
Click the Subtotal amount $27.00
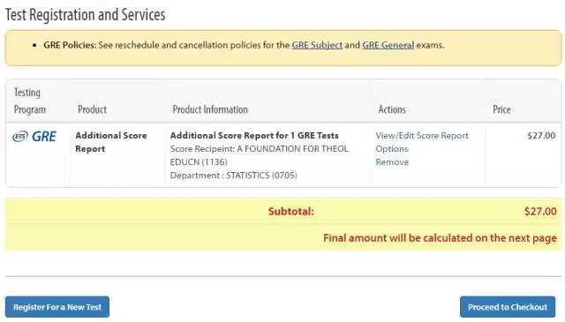pyautogui.click(x=540, y=212)
